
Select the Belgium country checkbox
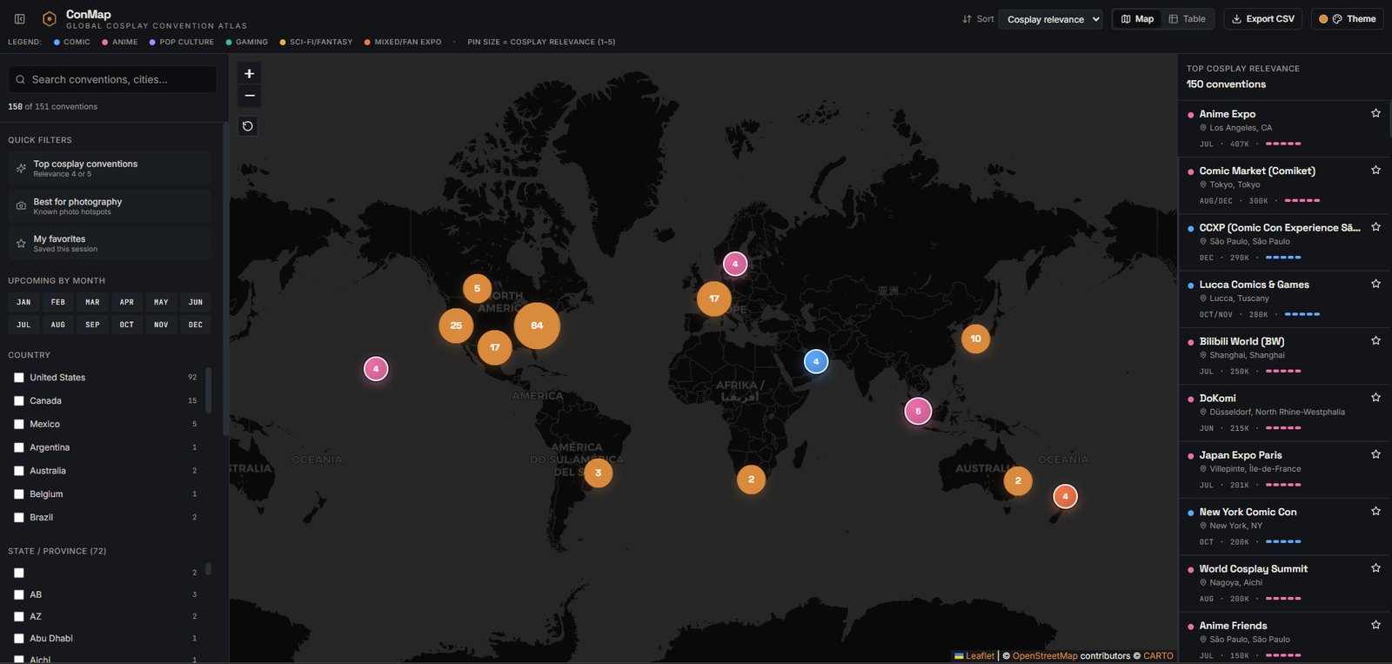[19, 494]
